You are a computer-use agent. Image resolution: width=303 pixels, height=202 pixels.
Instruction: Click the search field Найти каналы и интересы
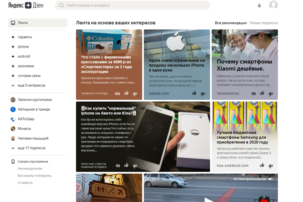pyautogui.click(x=132, y=5)
